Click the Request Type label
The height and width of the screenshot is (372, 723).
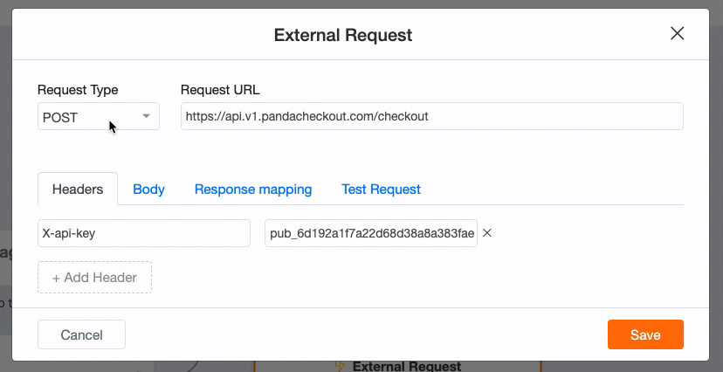click(x=78, y=90)
